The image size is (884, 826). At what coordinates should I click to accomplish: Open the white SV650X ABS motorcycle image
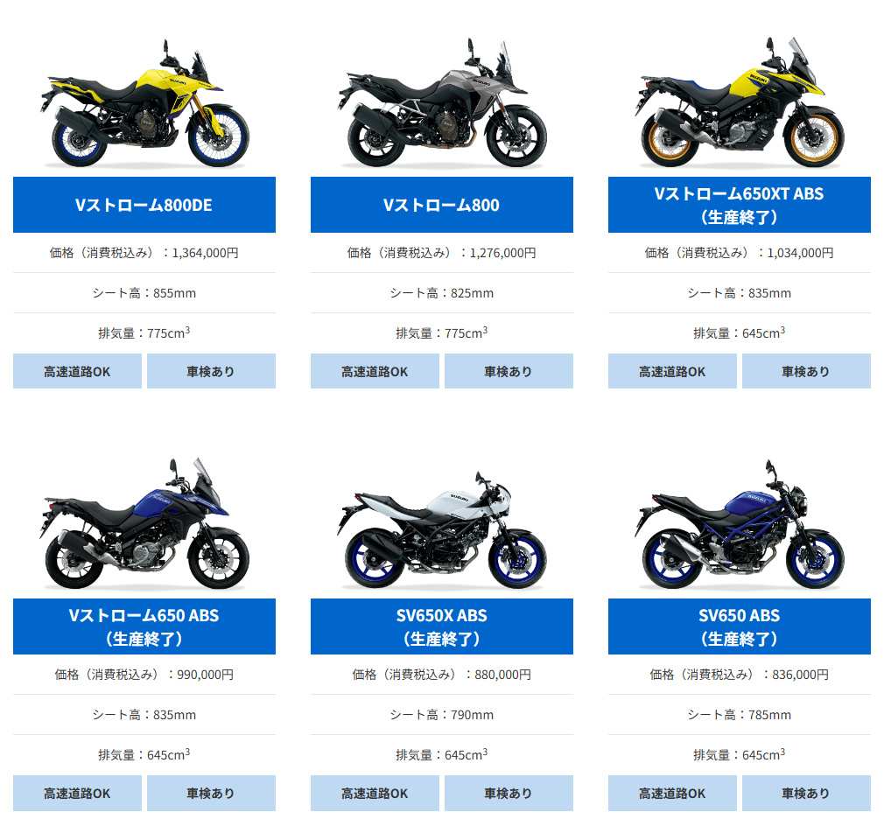tap(442, 531)
